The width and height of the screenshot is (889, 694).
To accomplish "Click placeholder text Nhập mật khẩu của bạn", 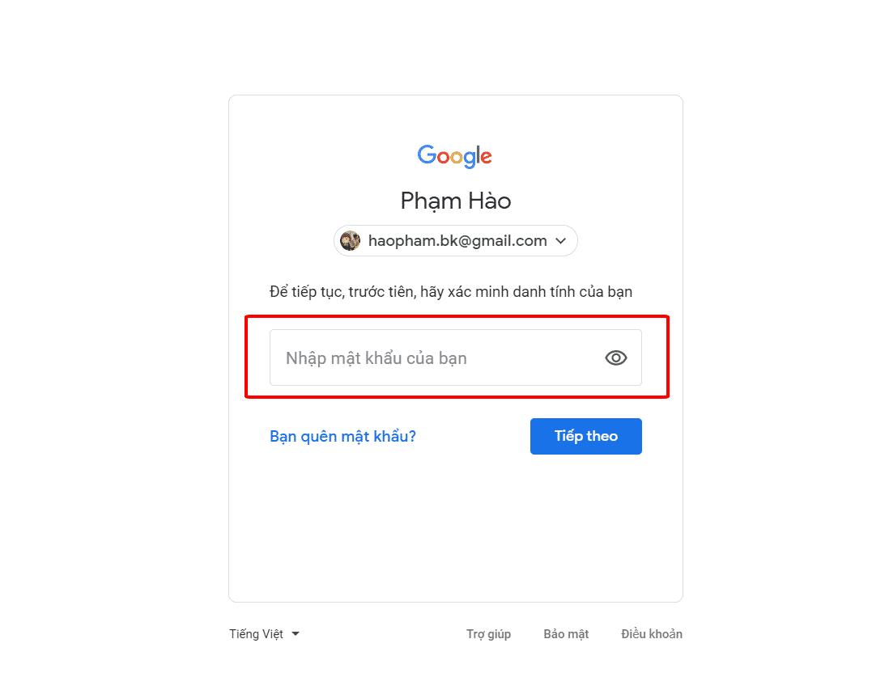I will [376, 358].
